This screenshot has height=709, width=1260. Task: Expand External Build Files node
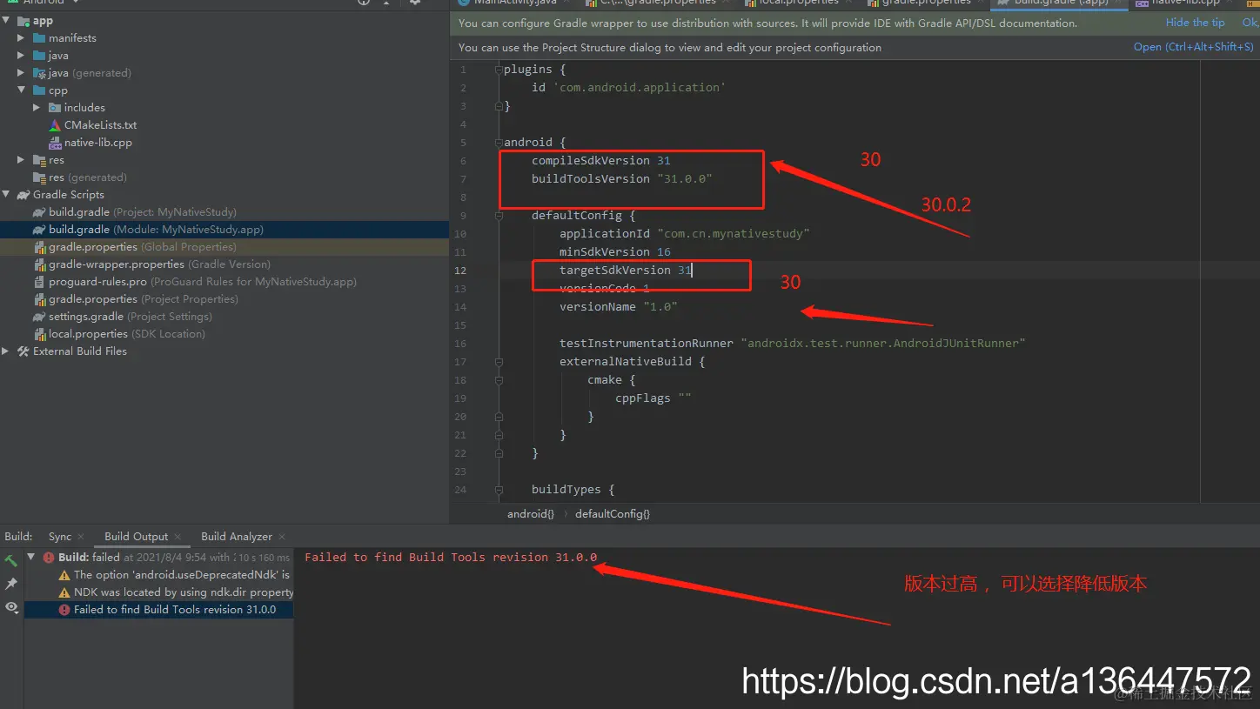click(6, 351)
